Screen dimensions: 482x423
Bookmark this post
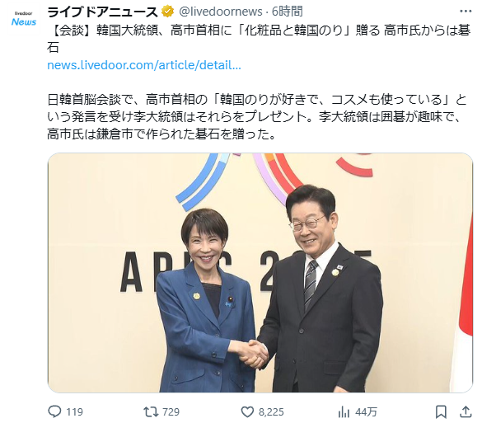click(441, 412)
